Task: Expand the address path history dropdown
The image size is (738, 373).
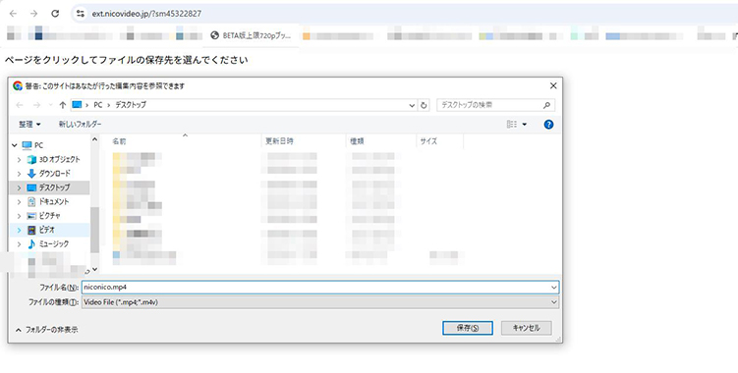Action: point(413,105)
